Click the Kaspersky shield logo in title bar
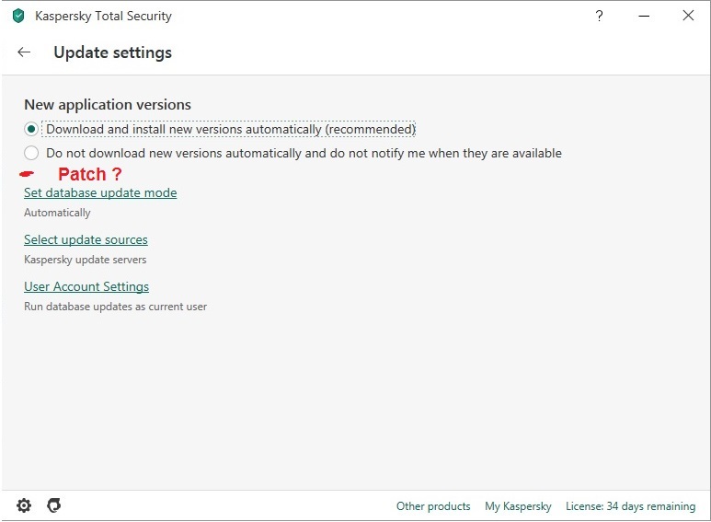The width and height of the screenshot is (711, 522). pos(18,16)
